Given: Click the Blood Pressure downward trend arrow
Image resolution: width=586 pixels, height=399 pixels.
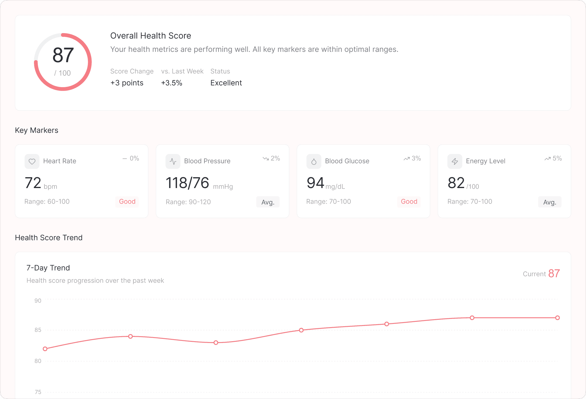Looking at the screenshot, I should [x=265, y=158].
